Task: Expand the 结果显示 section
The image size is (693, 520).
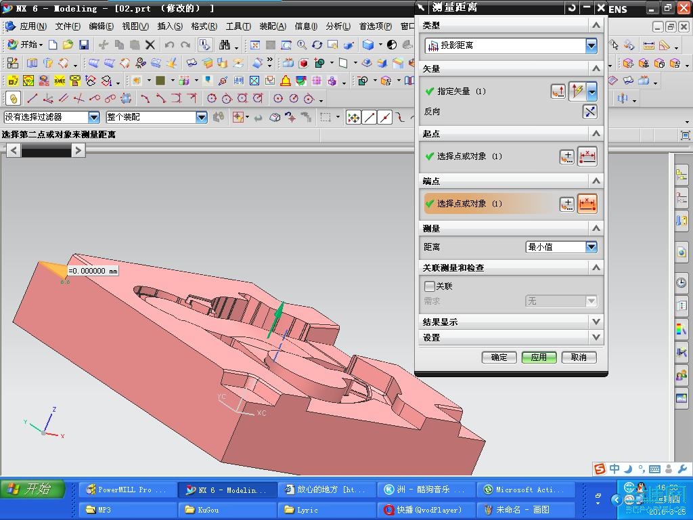Action: [596, 322]
